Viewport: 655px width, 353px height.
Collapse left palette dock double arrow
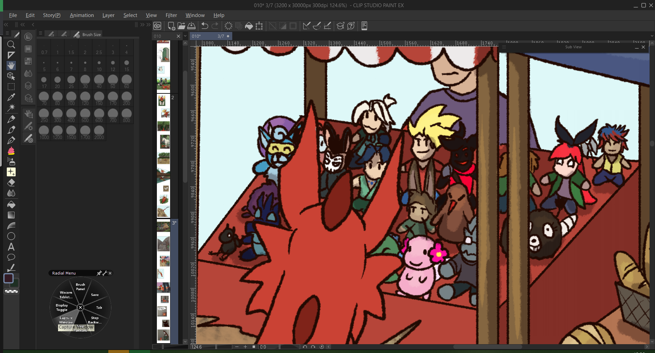point(6,24)
